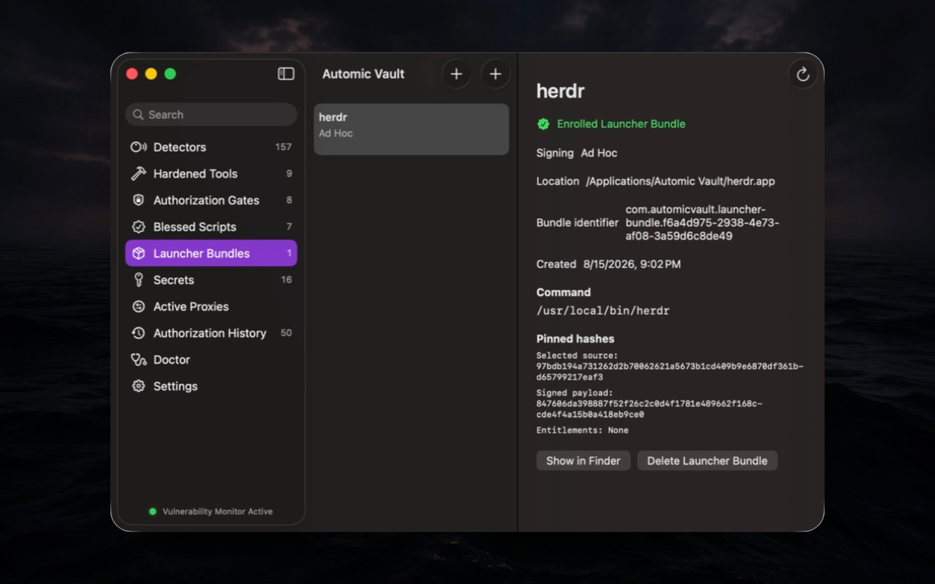Click the Signed payload hash value

pos(649,409)
